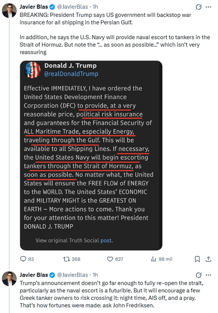Open Javier Blas name on second tweet

coord(34,275)
